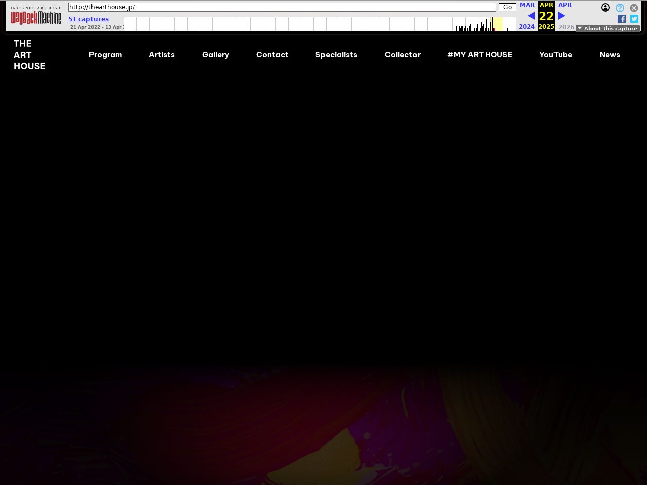Click THE ART HOUSE logo
This screenshot has width=647, height=485.
pos(30,55)
